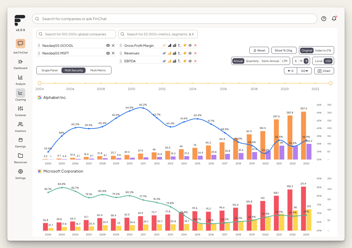Screen dimensions: 352x248
Task: Open the Screener sliders icon
Action: [20, 108]
